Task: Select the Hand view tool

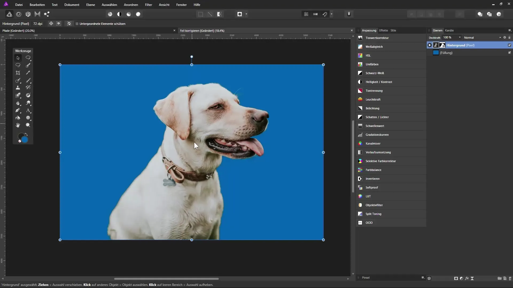Action: (18, 125)
